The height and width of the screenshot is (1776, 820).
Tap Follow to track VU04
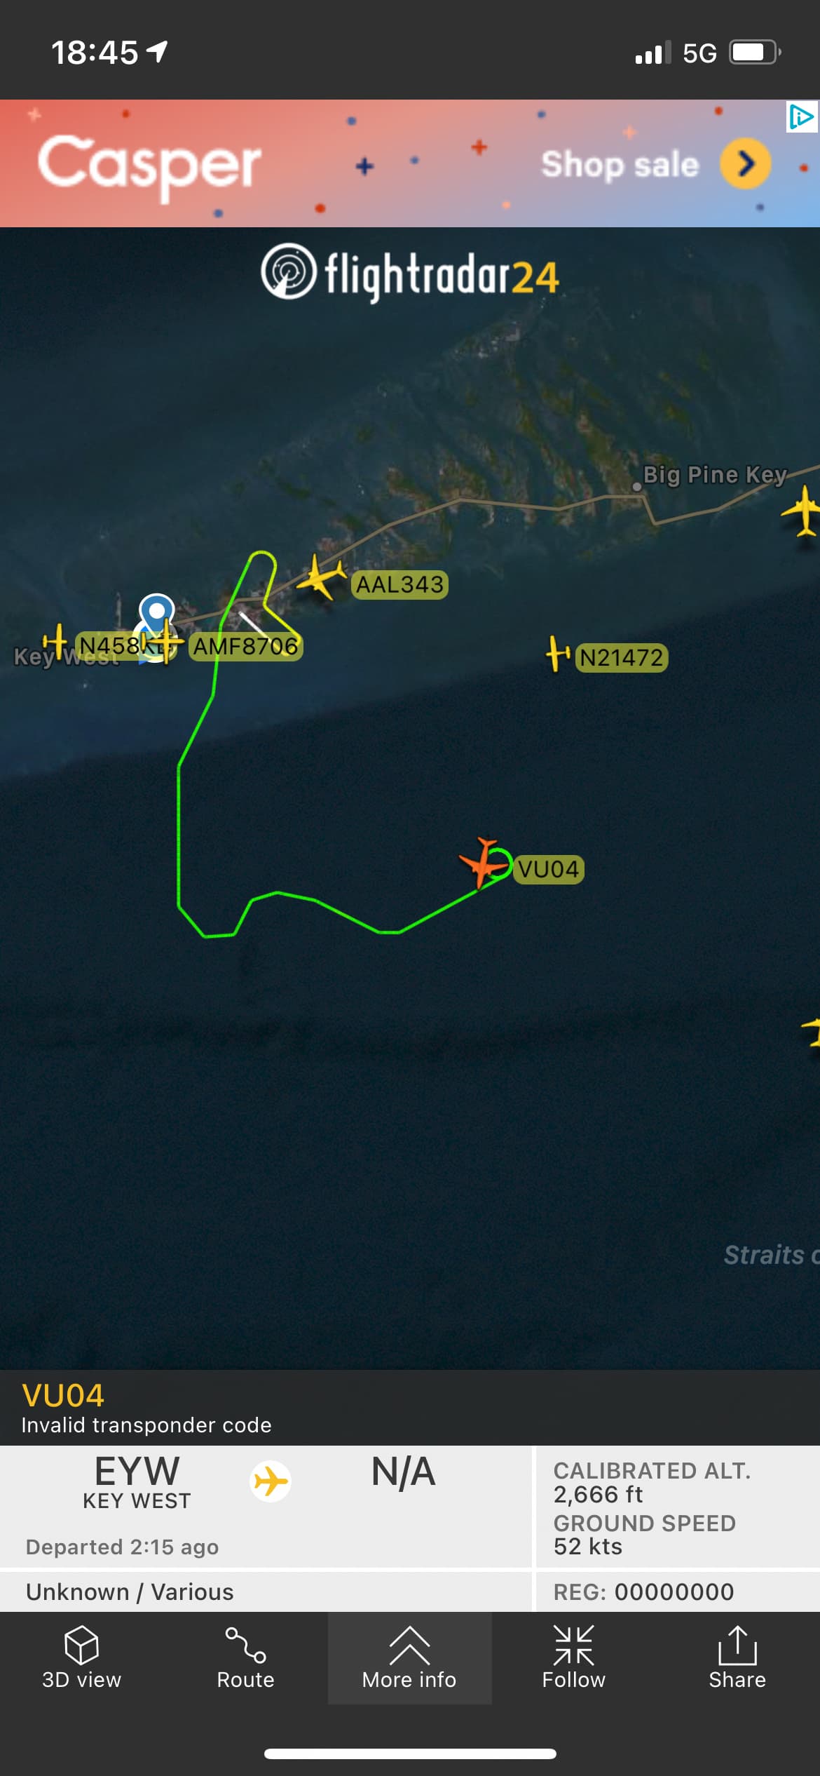573,1657
